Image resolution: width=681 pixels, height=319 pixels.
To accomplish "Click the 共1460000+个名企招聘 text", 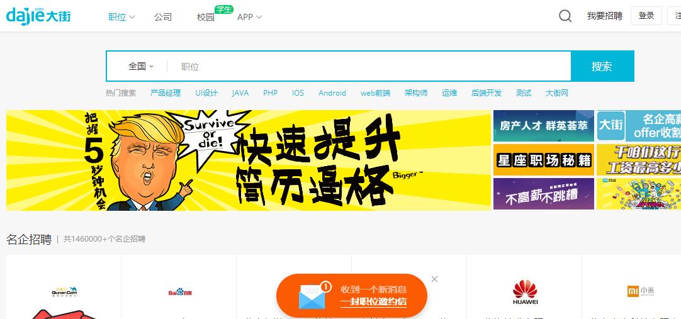I will 104,238.
